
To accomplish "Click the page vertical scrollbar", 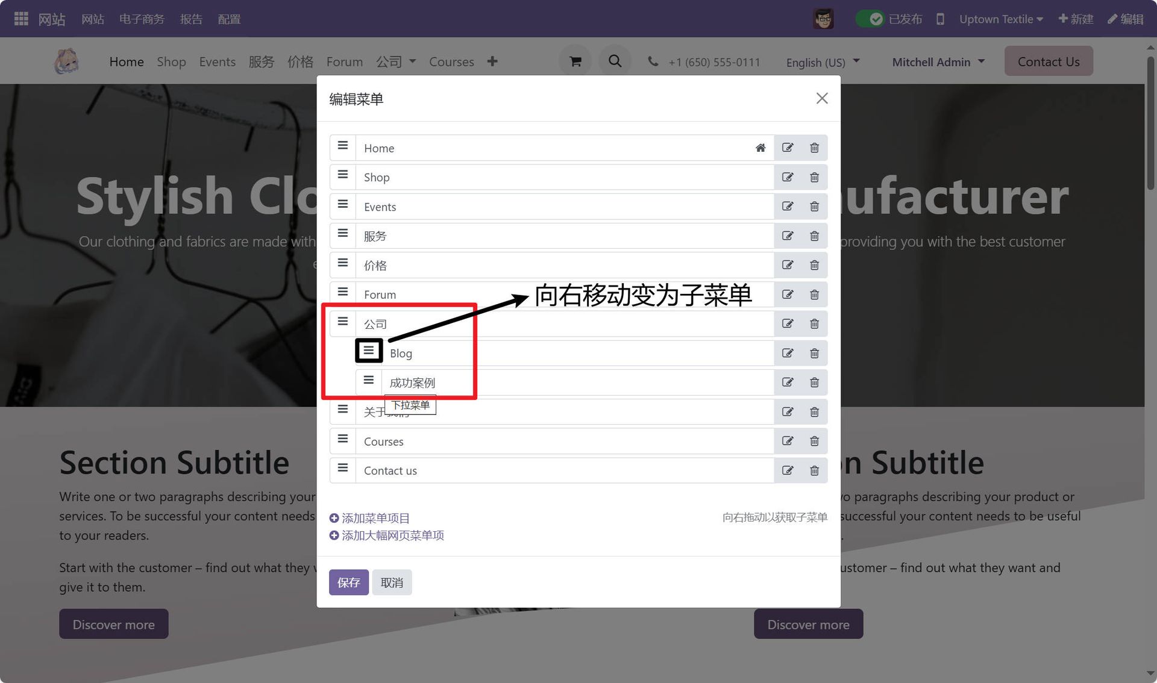I will 1150,123.
